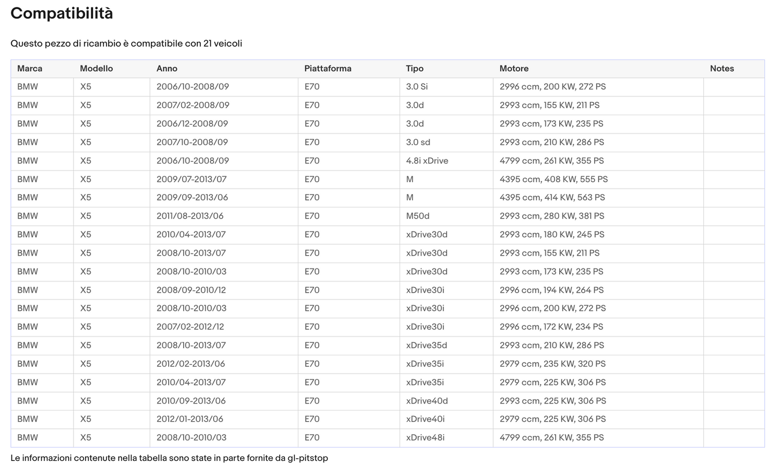Screen dimensions: 774x470
Task: Click the Motore column header
Action: pos(514,69)
